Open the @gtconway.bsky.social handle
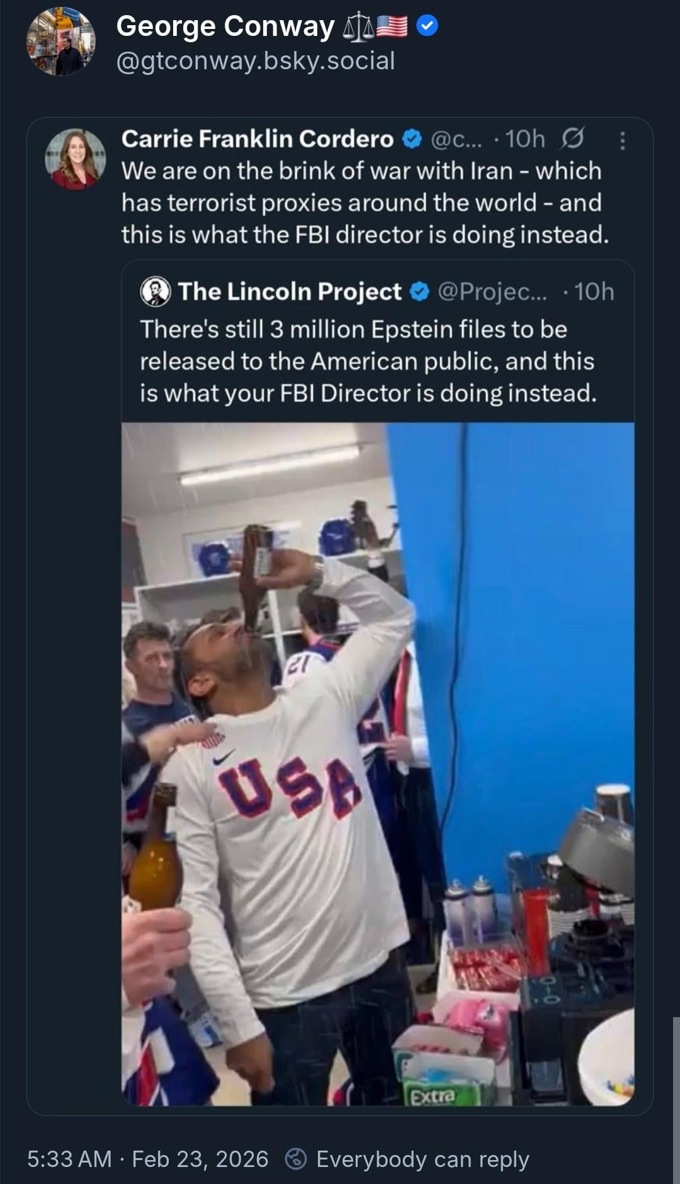 click(255, 61)
